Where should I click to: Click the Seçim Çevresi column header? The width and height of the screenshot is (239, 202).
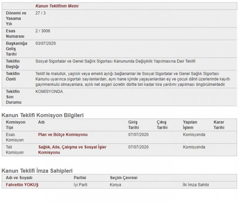point(123,178)
